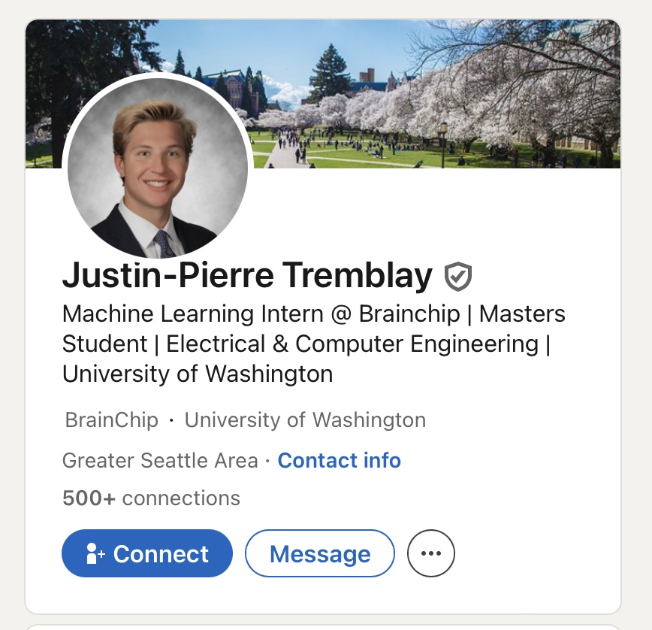Viewport: 652px width, 630px height.
Task: Click the person-plus icon in Connect button
Action: coord(95,554)
